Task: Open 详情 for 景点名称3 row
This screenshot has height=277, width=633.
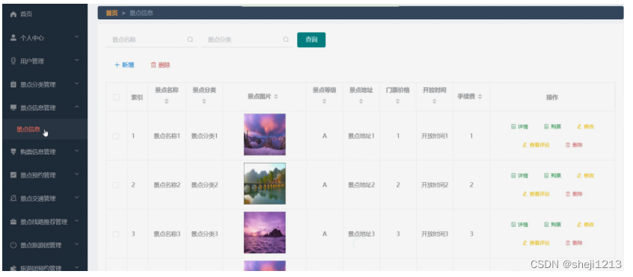Action: (519, 225)
